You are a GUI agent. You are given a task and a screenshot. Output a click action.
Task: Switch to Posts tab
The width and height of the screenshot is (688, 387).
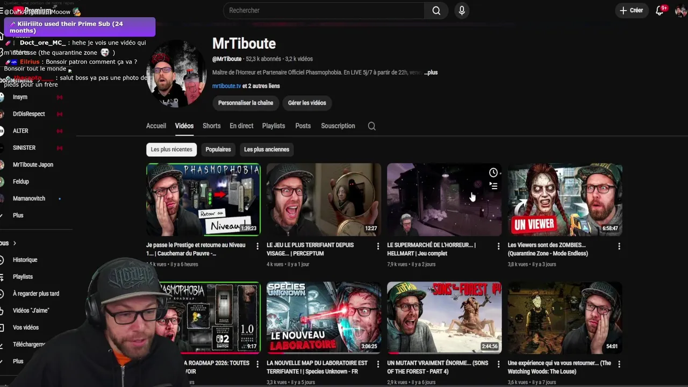pyautogui.click(x=303, y=126)
